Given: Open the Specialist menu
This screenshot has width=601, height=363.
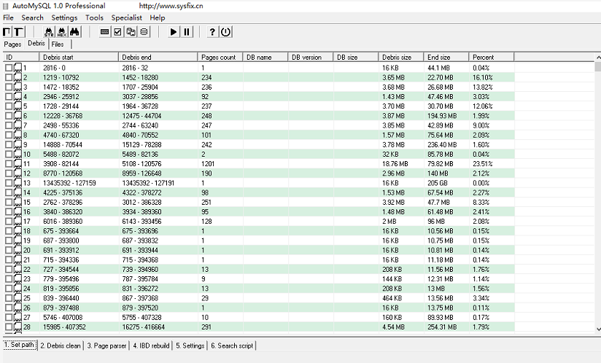Looking at the screenshot, I should 126,17.
